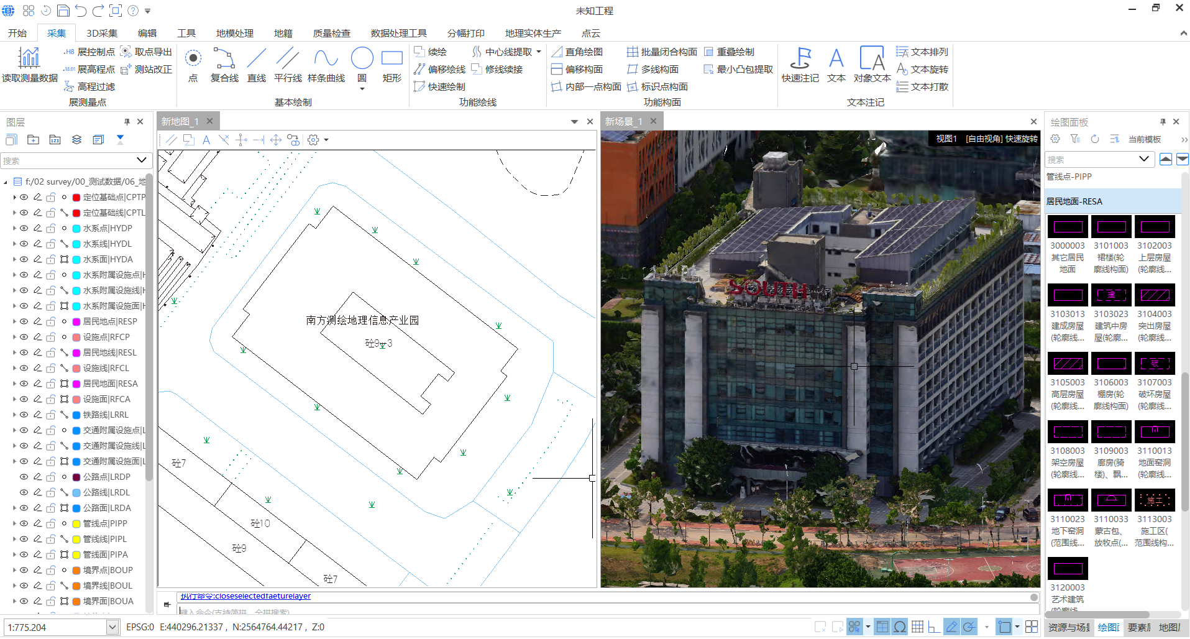This screenshot has height=639, width=1190.
Task: Toggle visibility of 居民地面|RESA layer
Action: [x=24, y=384]
